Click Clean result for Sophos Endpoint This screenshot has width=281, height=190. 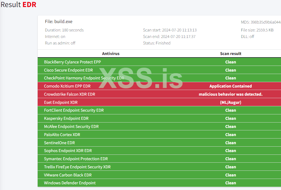[x=231, y=151]
